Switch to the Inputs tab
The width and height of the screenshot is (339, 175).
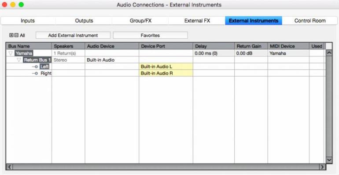tap(28, 21)
